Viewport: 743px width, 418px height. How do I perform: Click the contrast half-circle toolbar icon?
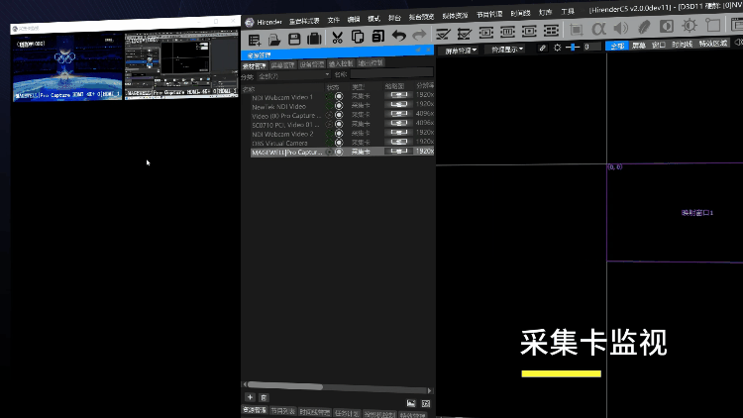point(667,26)
